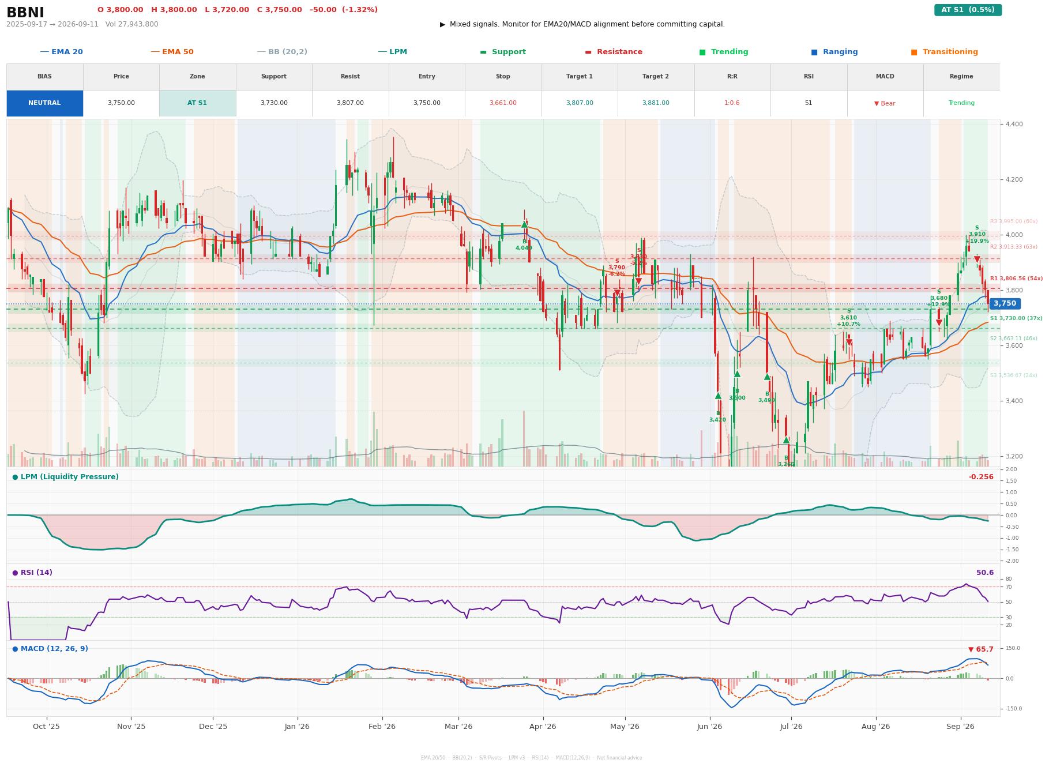Click the sell marker labeled 3,910
The width and height of the screenshot is (1049, 767).
pos(977,260)
